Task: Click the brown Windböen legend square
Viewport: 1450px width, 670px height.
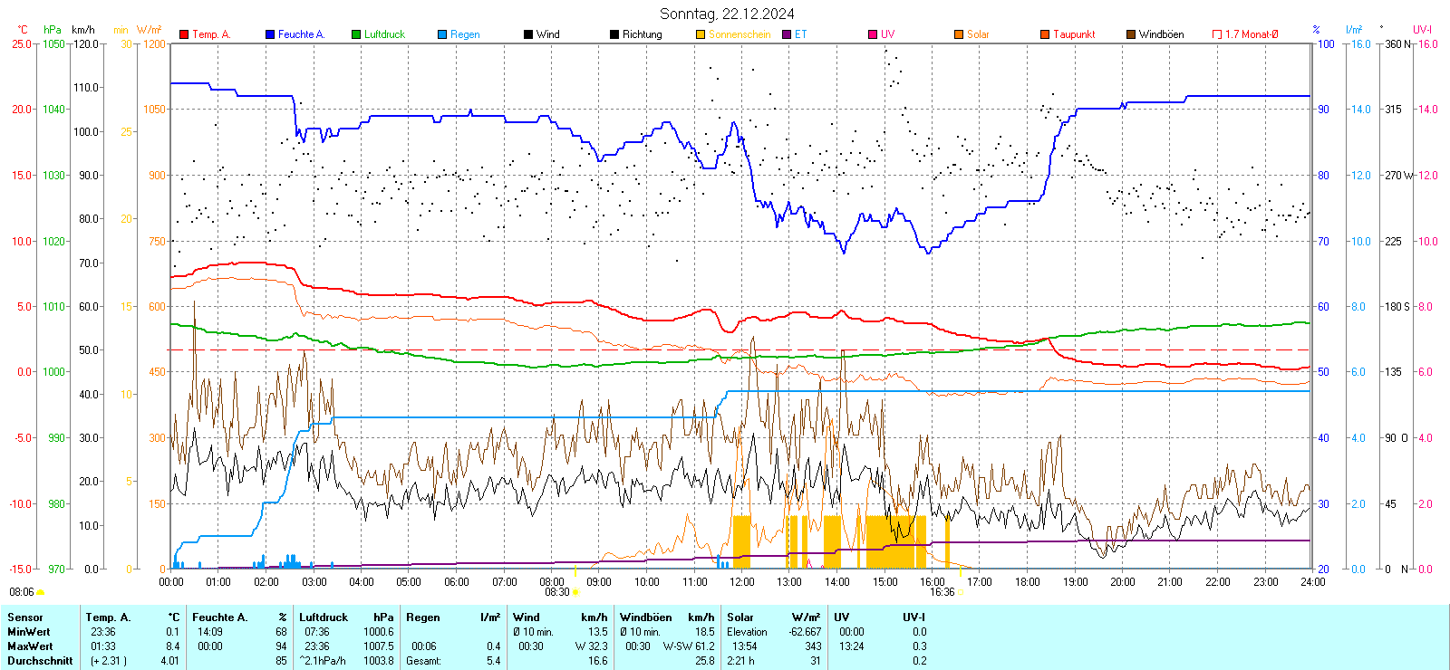Action: (x=1131, y=34)
